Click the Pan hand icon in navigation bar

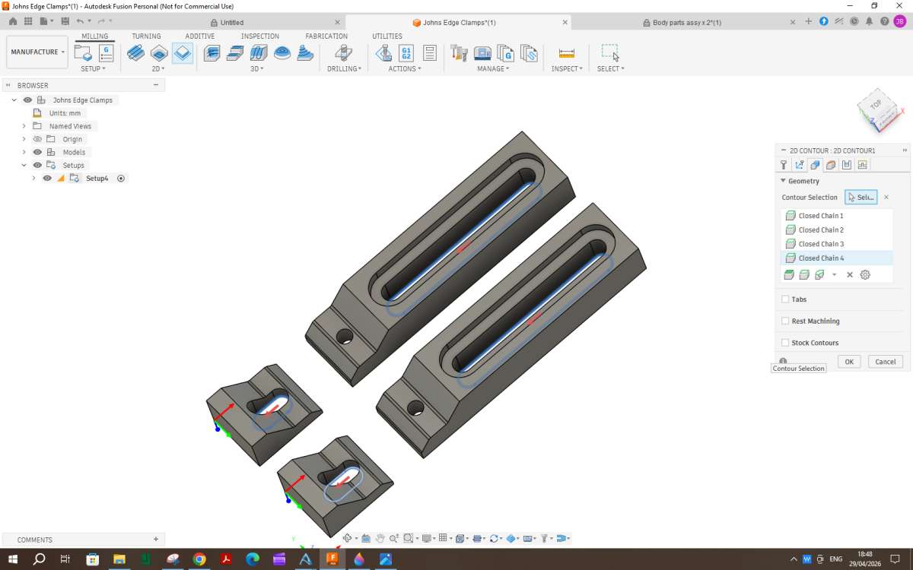tap(380, 538)
